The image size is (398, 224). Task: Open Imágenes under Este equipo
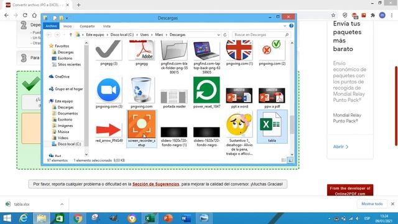pos(65,126)
